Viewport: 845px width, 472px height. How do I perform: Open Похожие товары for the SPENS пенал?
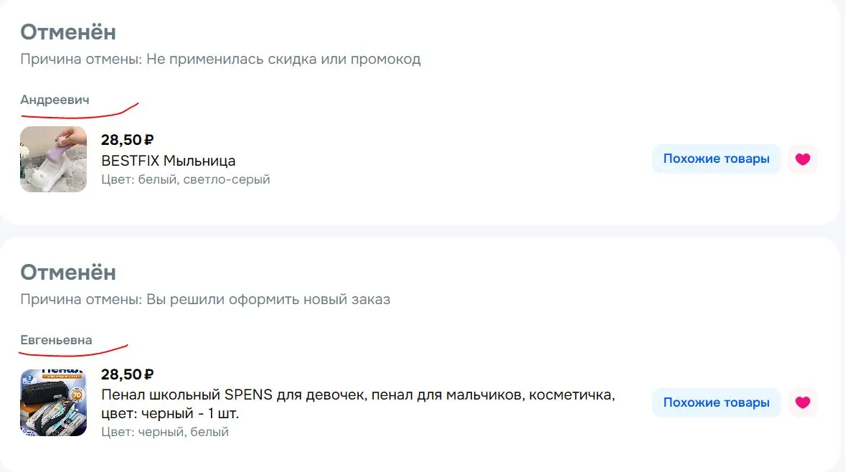[716, 402]
